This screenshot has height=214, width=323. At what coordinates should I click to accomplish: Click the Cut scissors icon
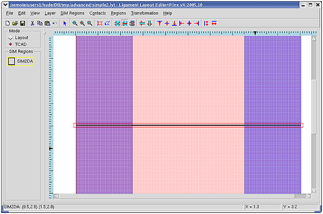(x=32, y=23)
